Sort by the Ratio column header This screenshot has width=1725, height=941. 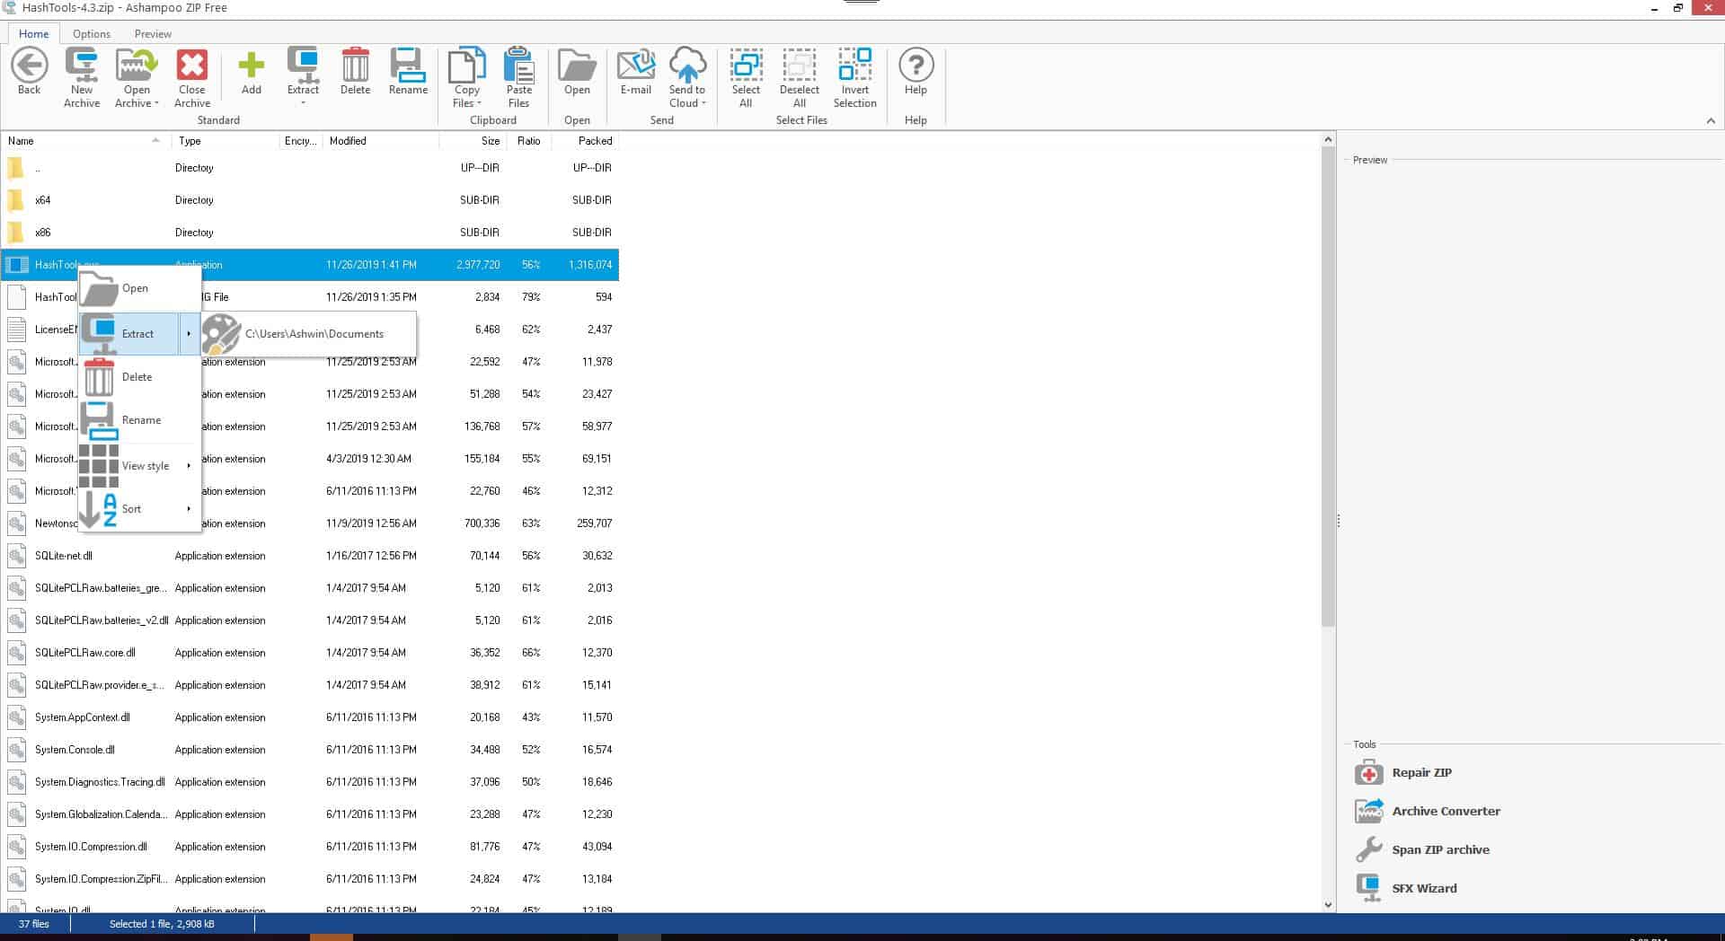(x=528, y=141)
